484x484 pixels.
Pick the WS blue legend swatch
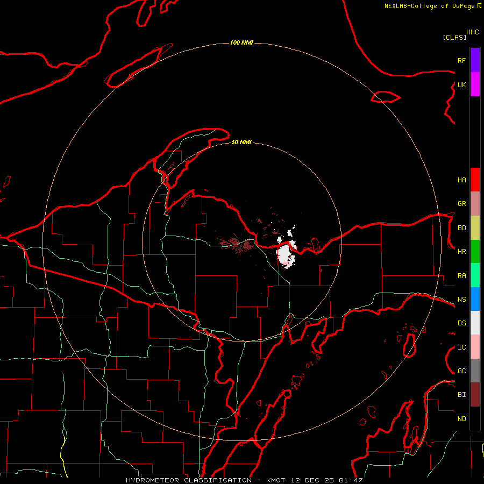click(x=475, y=299)
